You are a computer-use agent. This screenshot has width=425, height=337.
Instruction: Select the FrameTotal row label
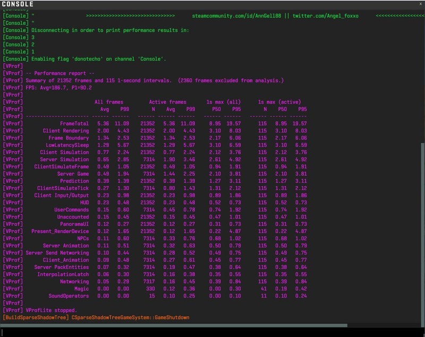click(74, 124)
